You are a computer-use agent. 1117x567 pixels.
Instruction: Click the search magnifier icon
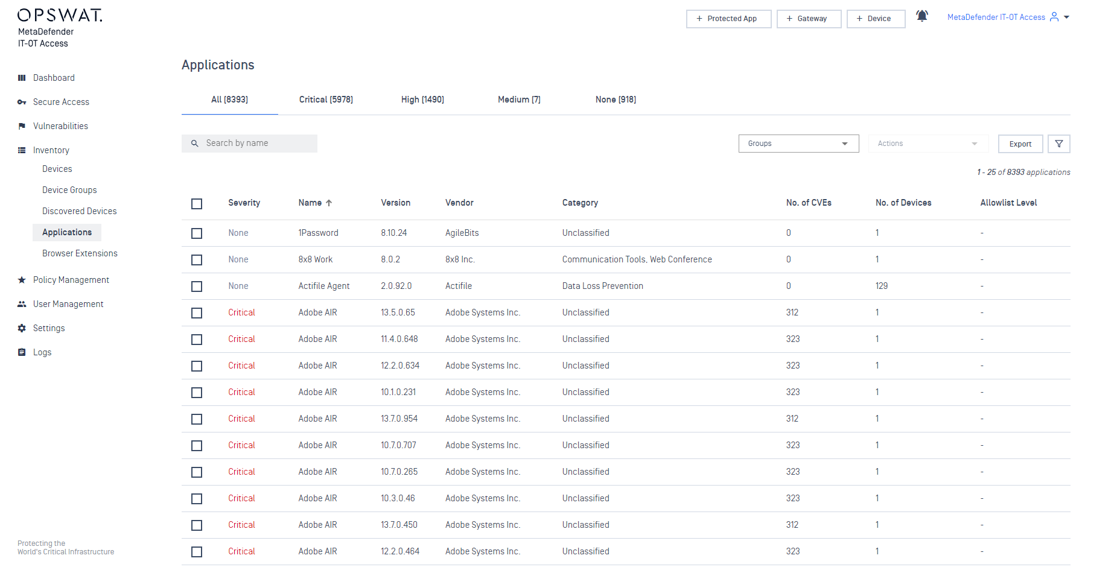[x=195, y=144]
